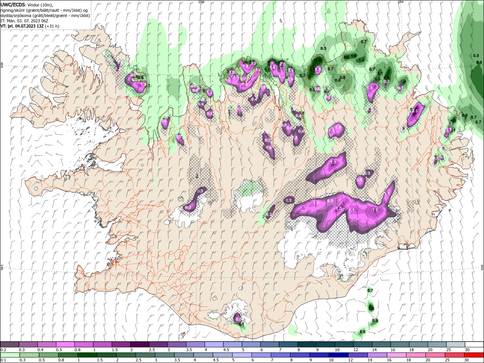This screenshot has height=363, width=484.
Task: Click the pale green 0.1 swatch in rain scale
Action: (x=9, y=355)
